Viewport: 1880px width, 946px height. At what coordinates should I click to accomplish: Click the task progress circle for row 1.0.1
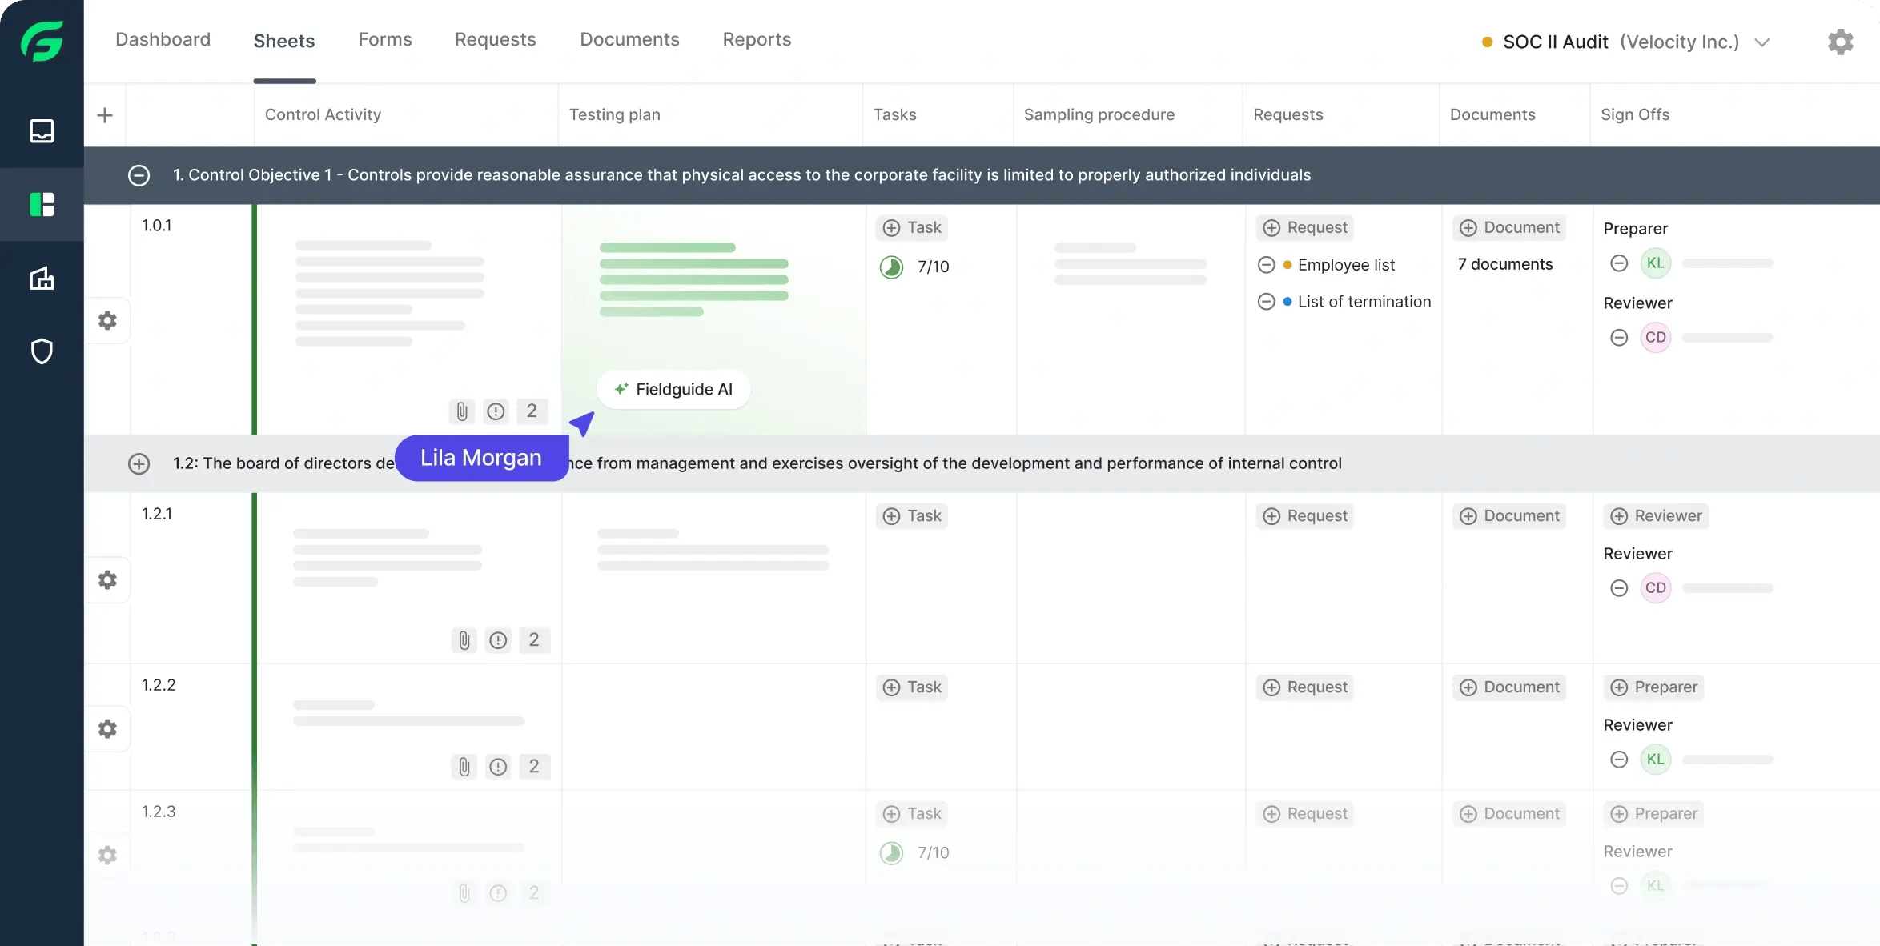pyautogui.click(x=892, y=266)
